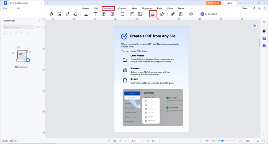Rotate the page view
The width and height of the screenshot is (268, 144).
click(153, 141)
